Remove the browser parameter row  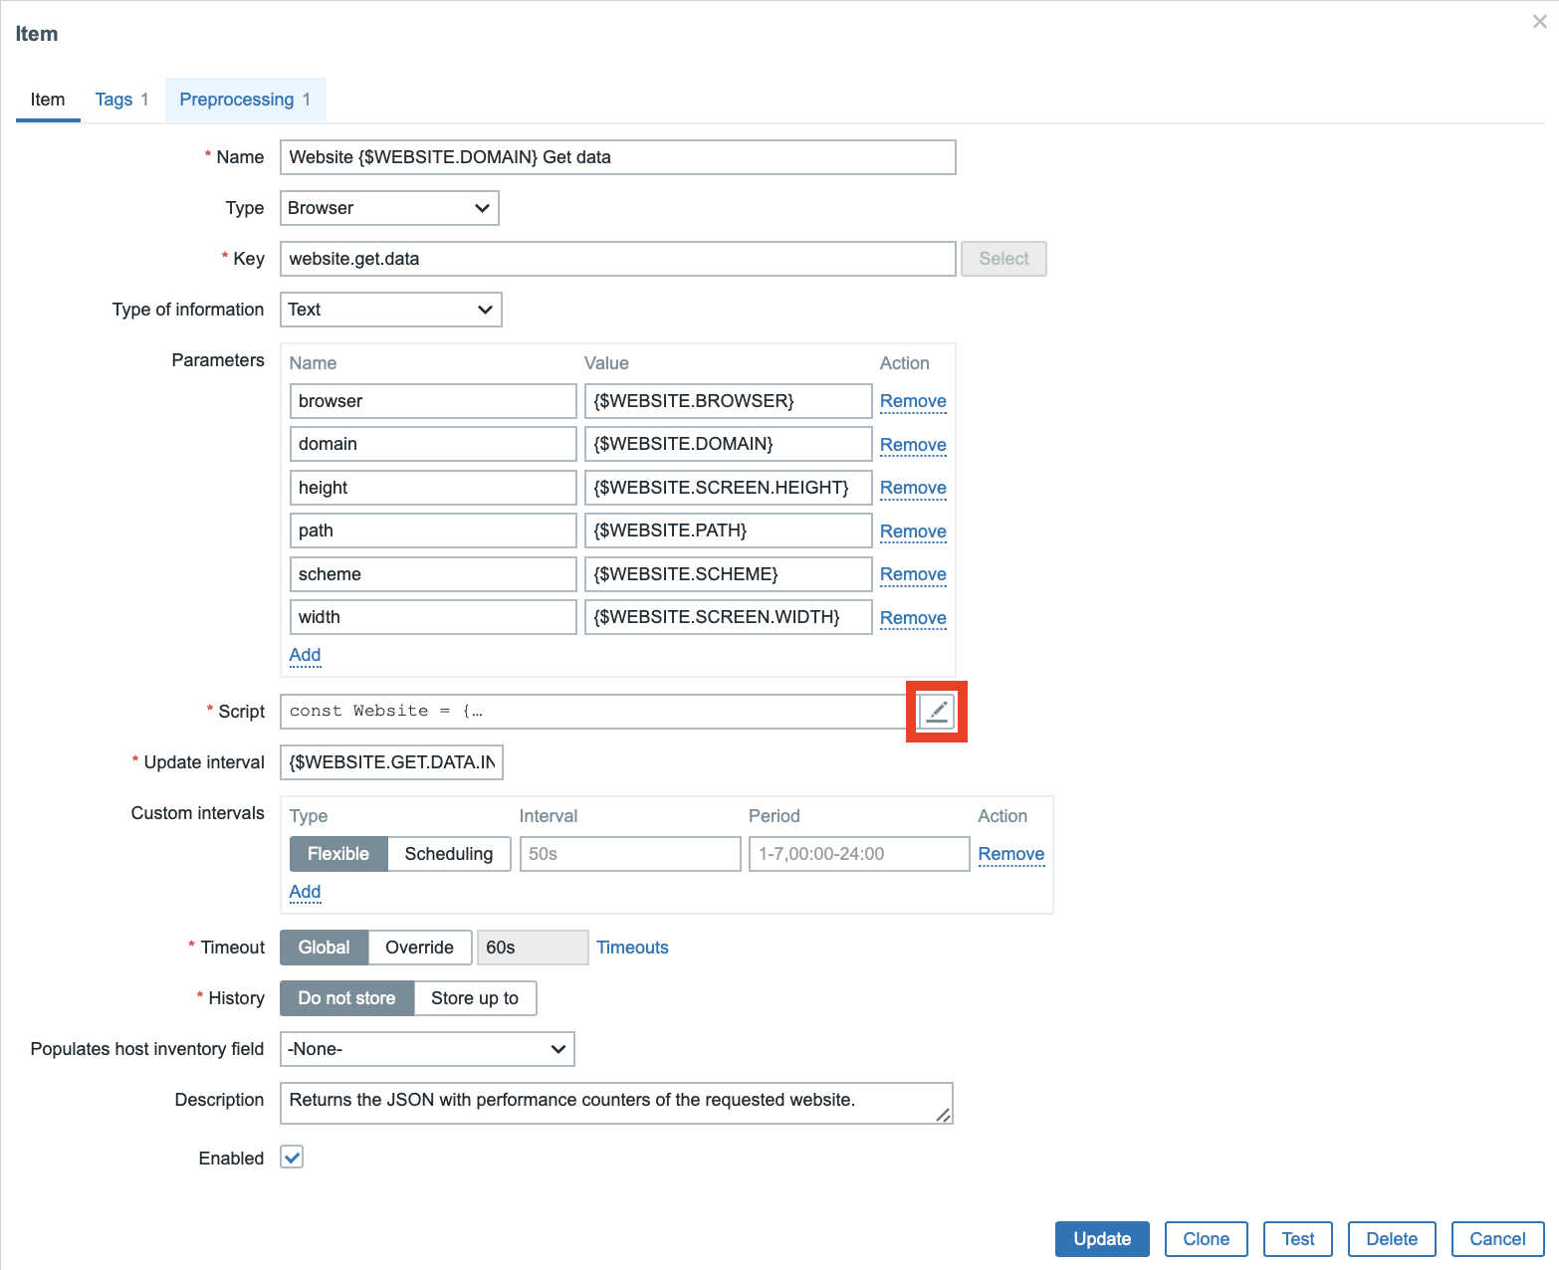(x=912, y=401)
